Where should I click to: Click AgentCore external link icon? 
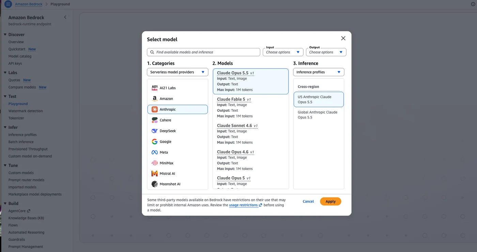pos(29,211)
